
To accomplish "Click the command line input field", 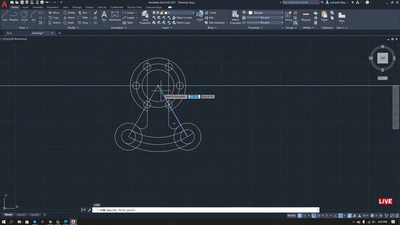I will [x=206, y=210].
